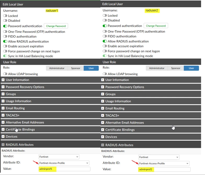205x175 pixels.
Task: Click plus icon beside Password Recovery Options for raduser2
Action: click(x=103, y=87)
